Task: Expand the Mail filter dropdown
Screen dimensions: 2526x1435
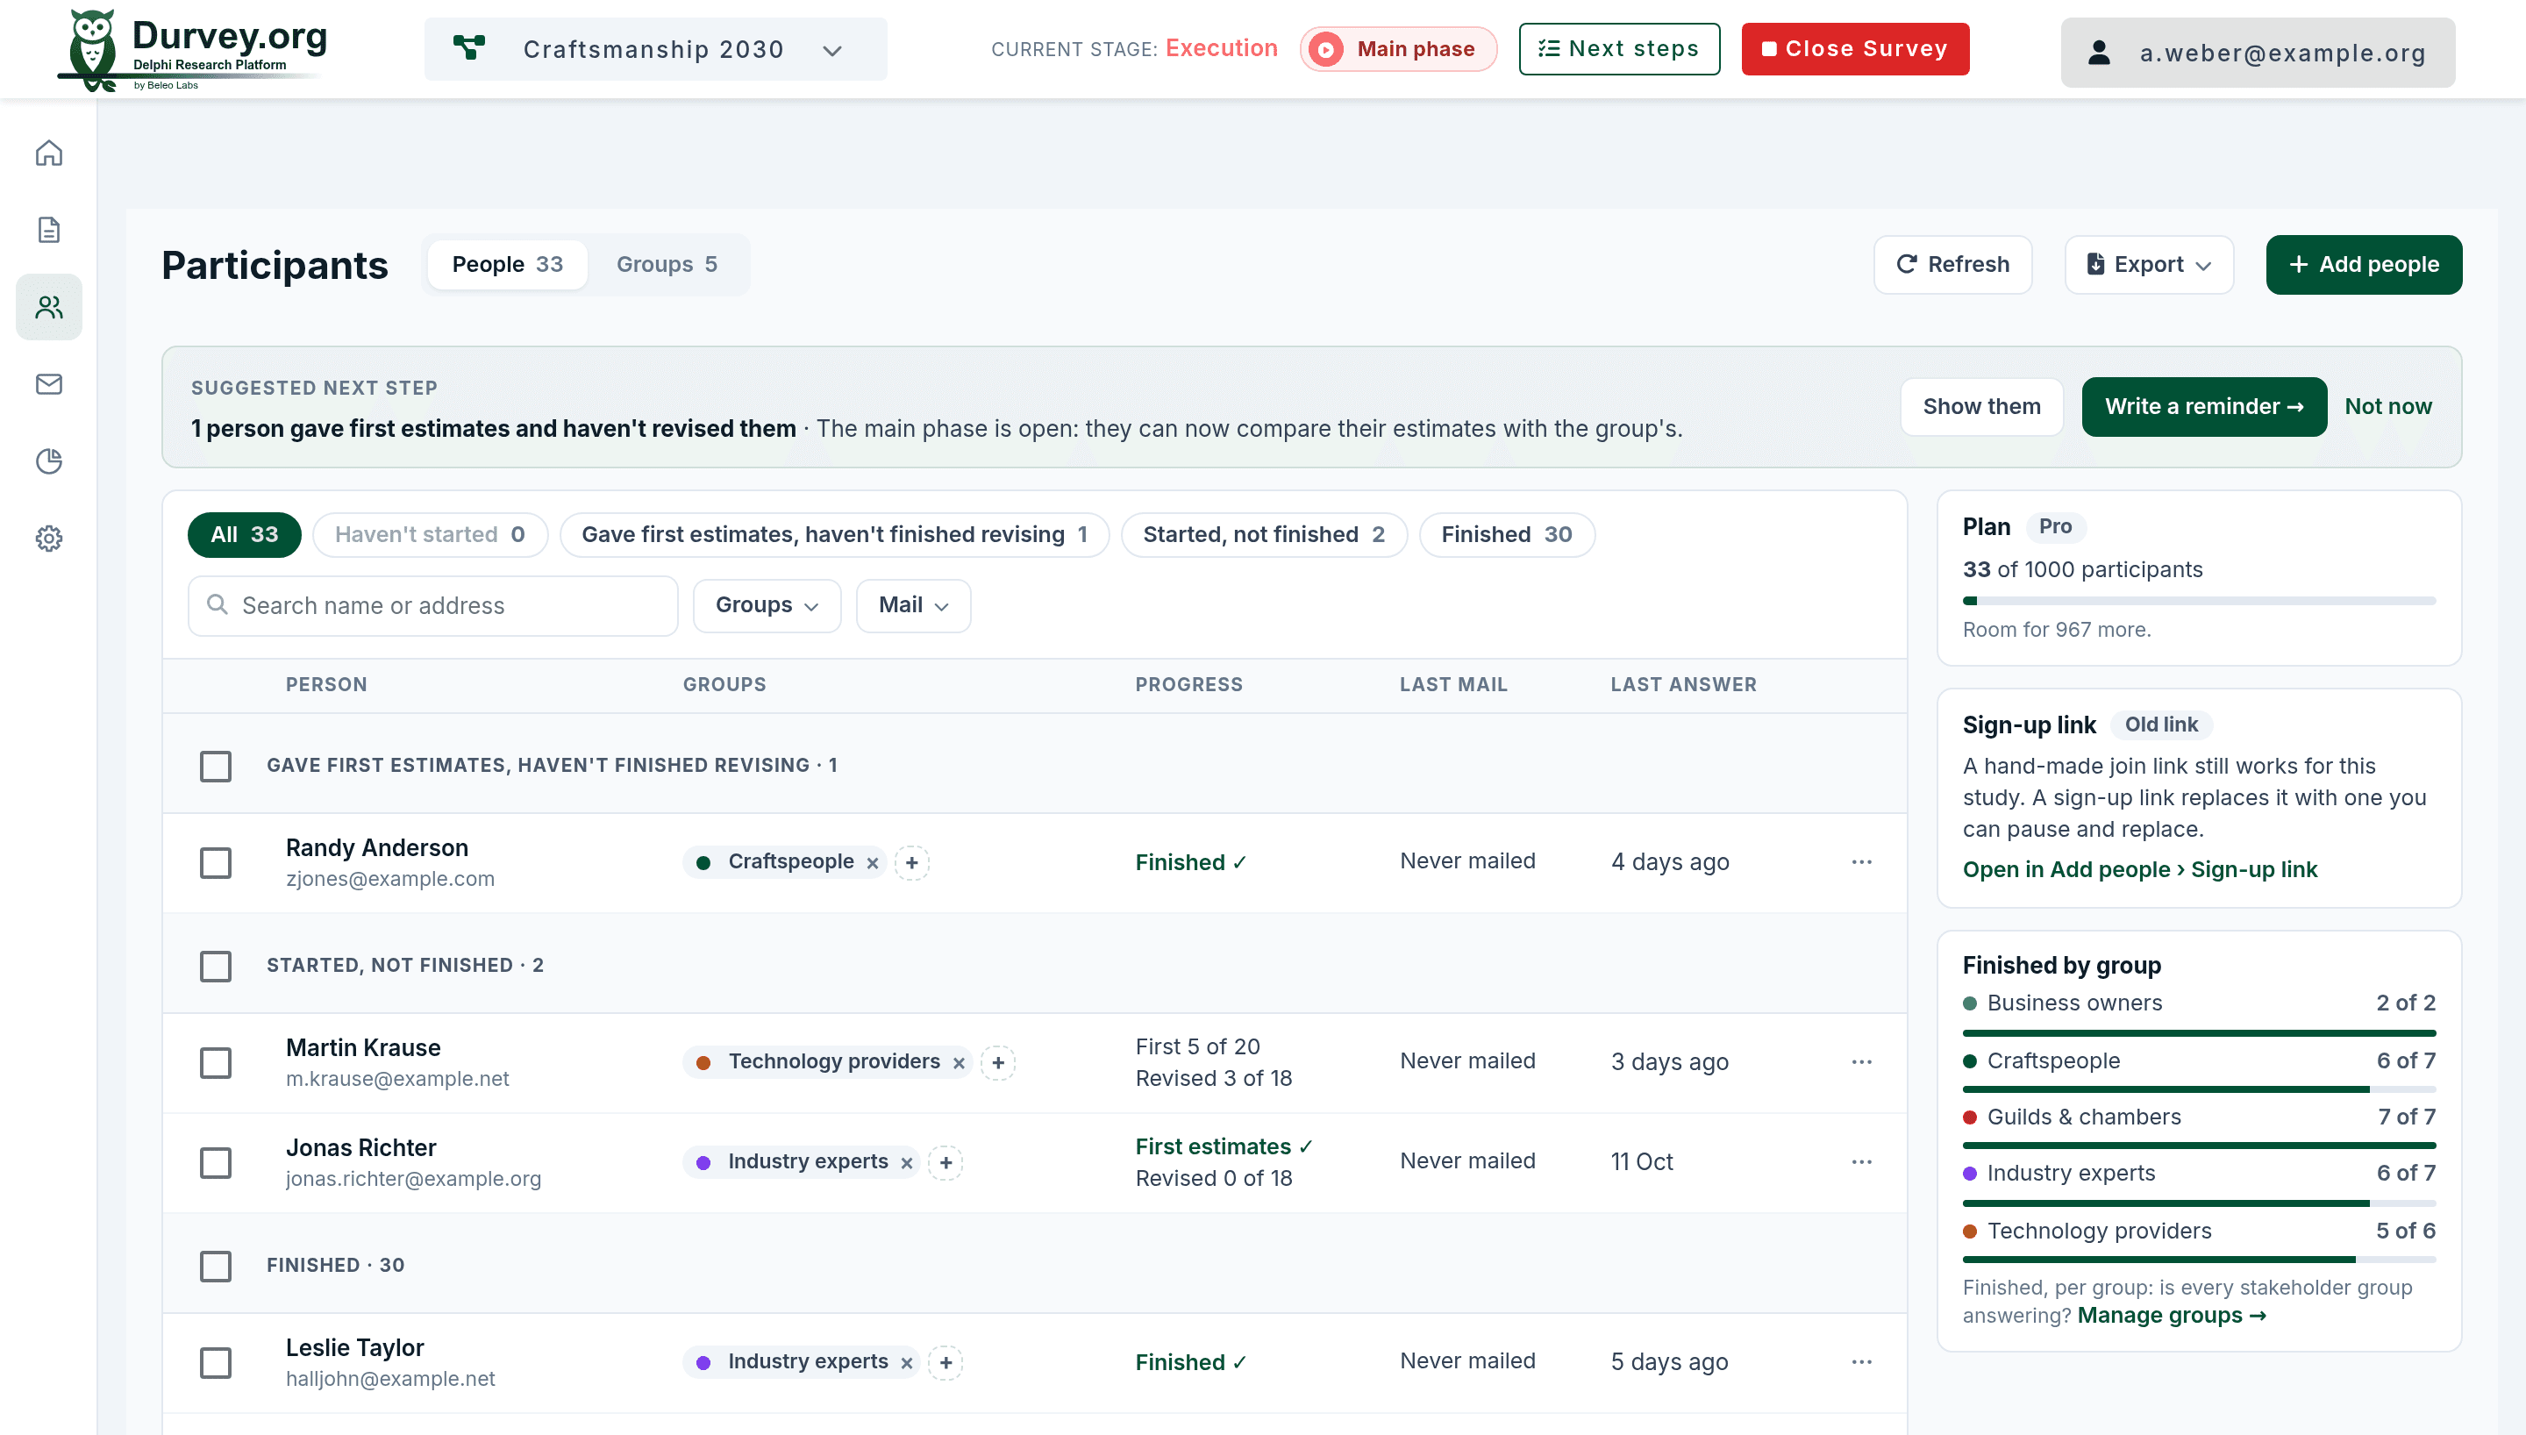Action: coord(913,606)
